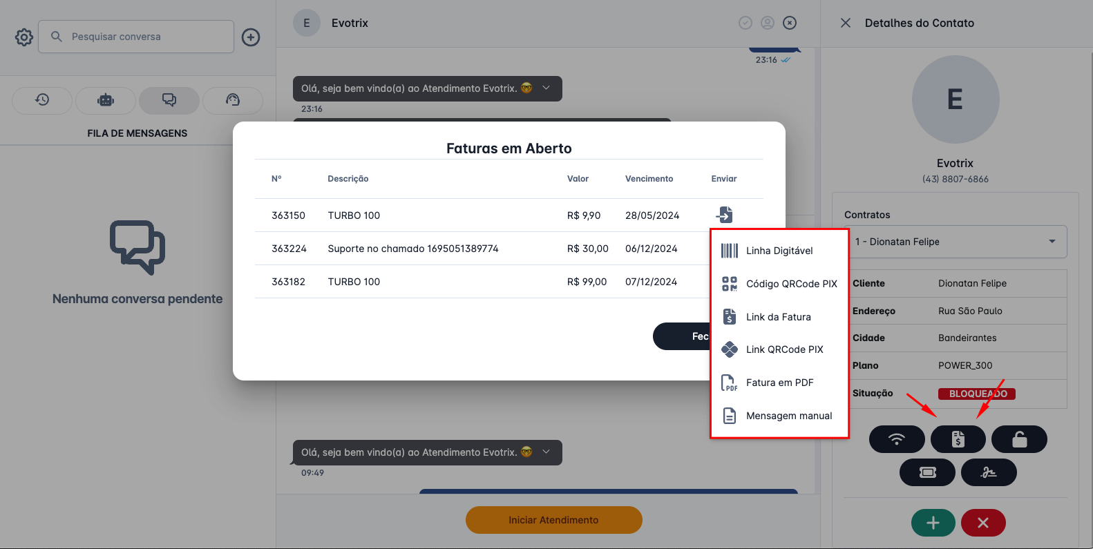Click due date 07/12/2024
Image resolution: width=1093 pixels, height=549 pixels.
tap(652, 282)
